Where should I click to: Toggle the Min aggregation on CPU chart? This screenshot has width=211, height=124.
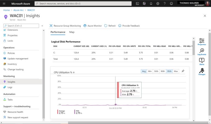point(150,71)
